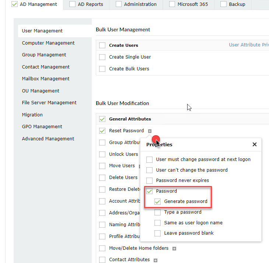Tick 'Same as user logon name'
Image resolution: width=269 pixels, height=263 pixels.
(x=158, y=223)
